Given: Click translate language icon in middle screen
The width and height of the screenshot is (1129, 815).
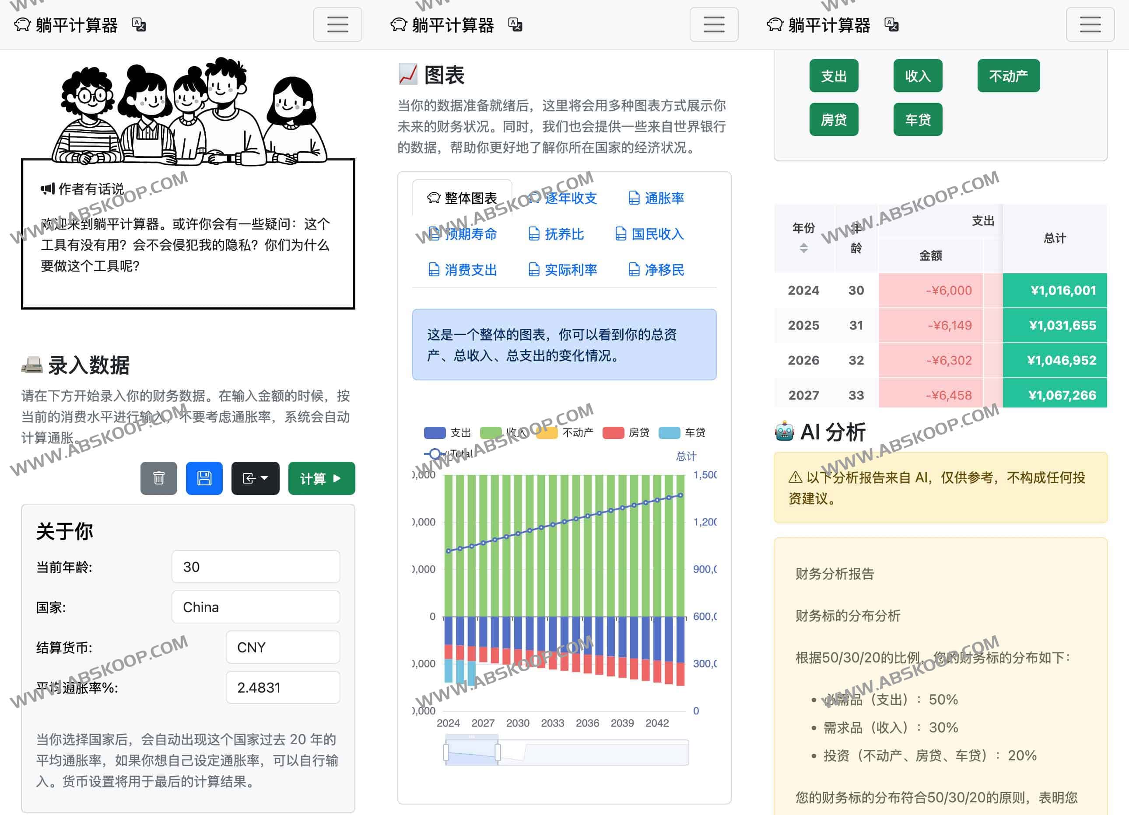Looking at the screenshot, I should pyautogui.click(x=515, y=24).
